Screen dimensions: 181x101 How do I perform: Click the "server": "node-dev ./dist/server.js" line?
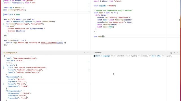[25, 70]
